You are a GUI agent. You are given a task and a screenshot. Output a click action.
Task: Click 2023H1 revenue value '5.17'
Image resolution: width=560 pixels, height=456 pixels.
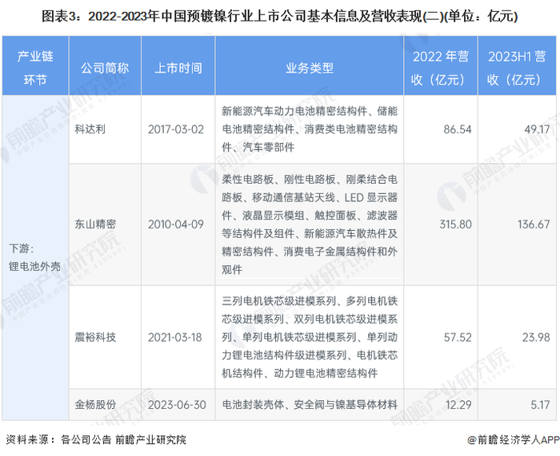[540, 405]
